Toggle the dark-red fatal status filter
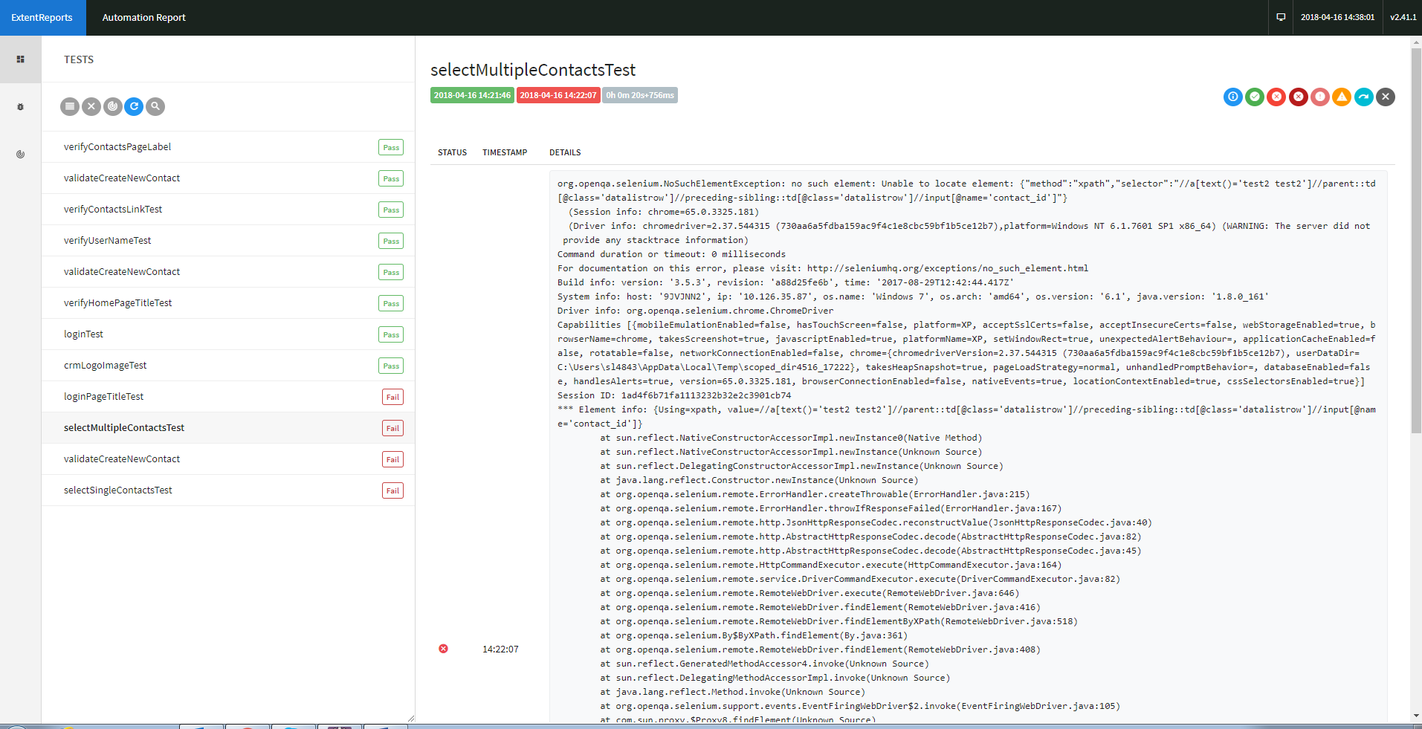Screen dimensions: 1422x729 click(1298, 97)
